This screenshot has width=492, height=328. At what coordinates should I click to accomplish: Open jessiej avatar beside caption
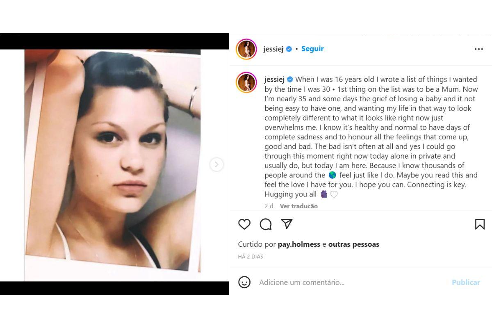(x=246, y=82)
